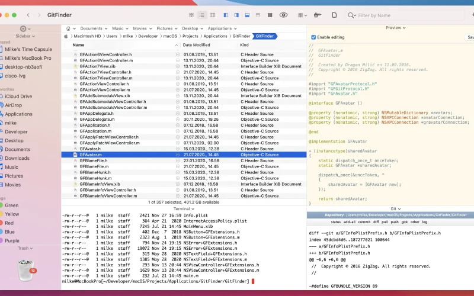This screenshot has width=474, height=296.
Task: Switch to column view layout
Action: [213, 15]
